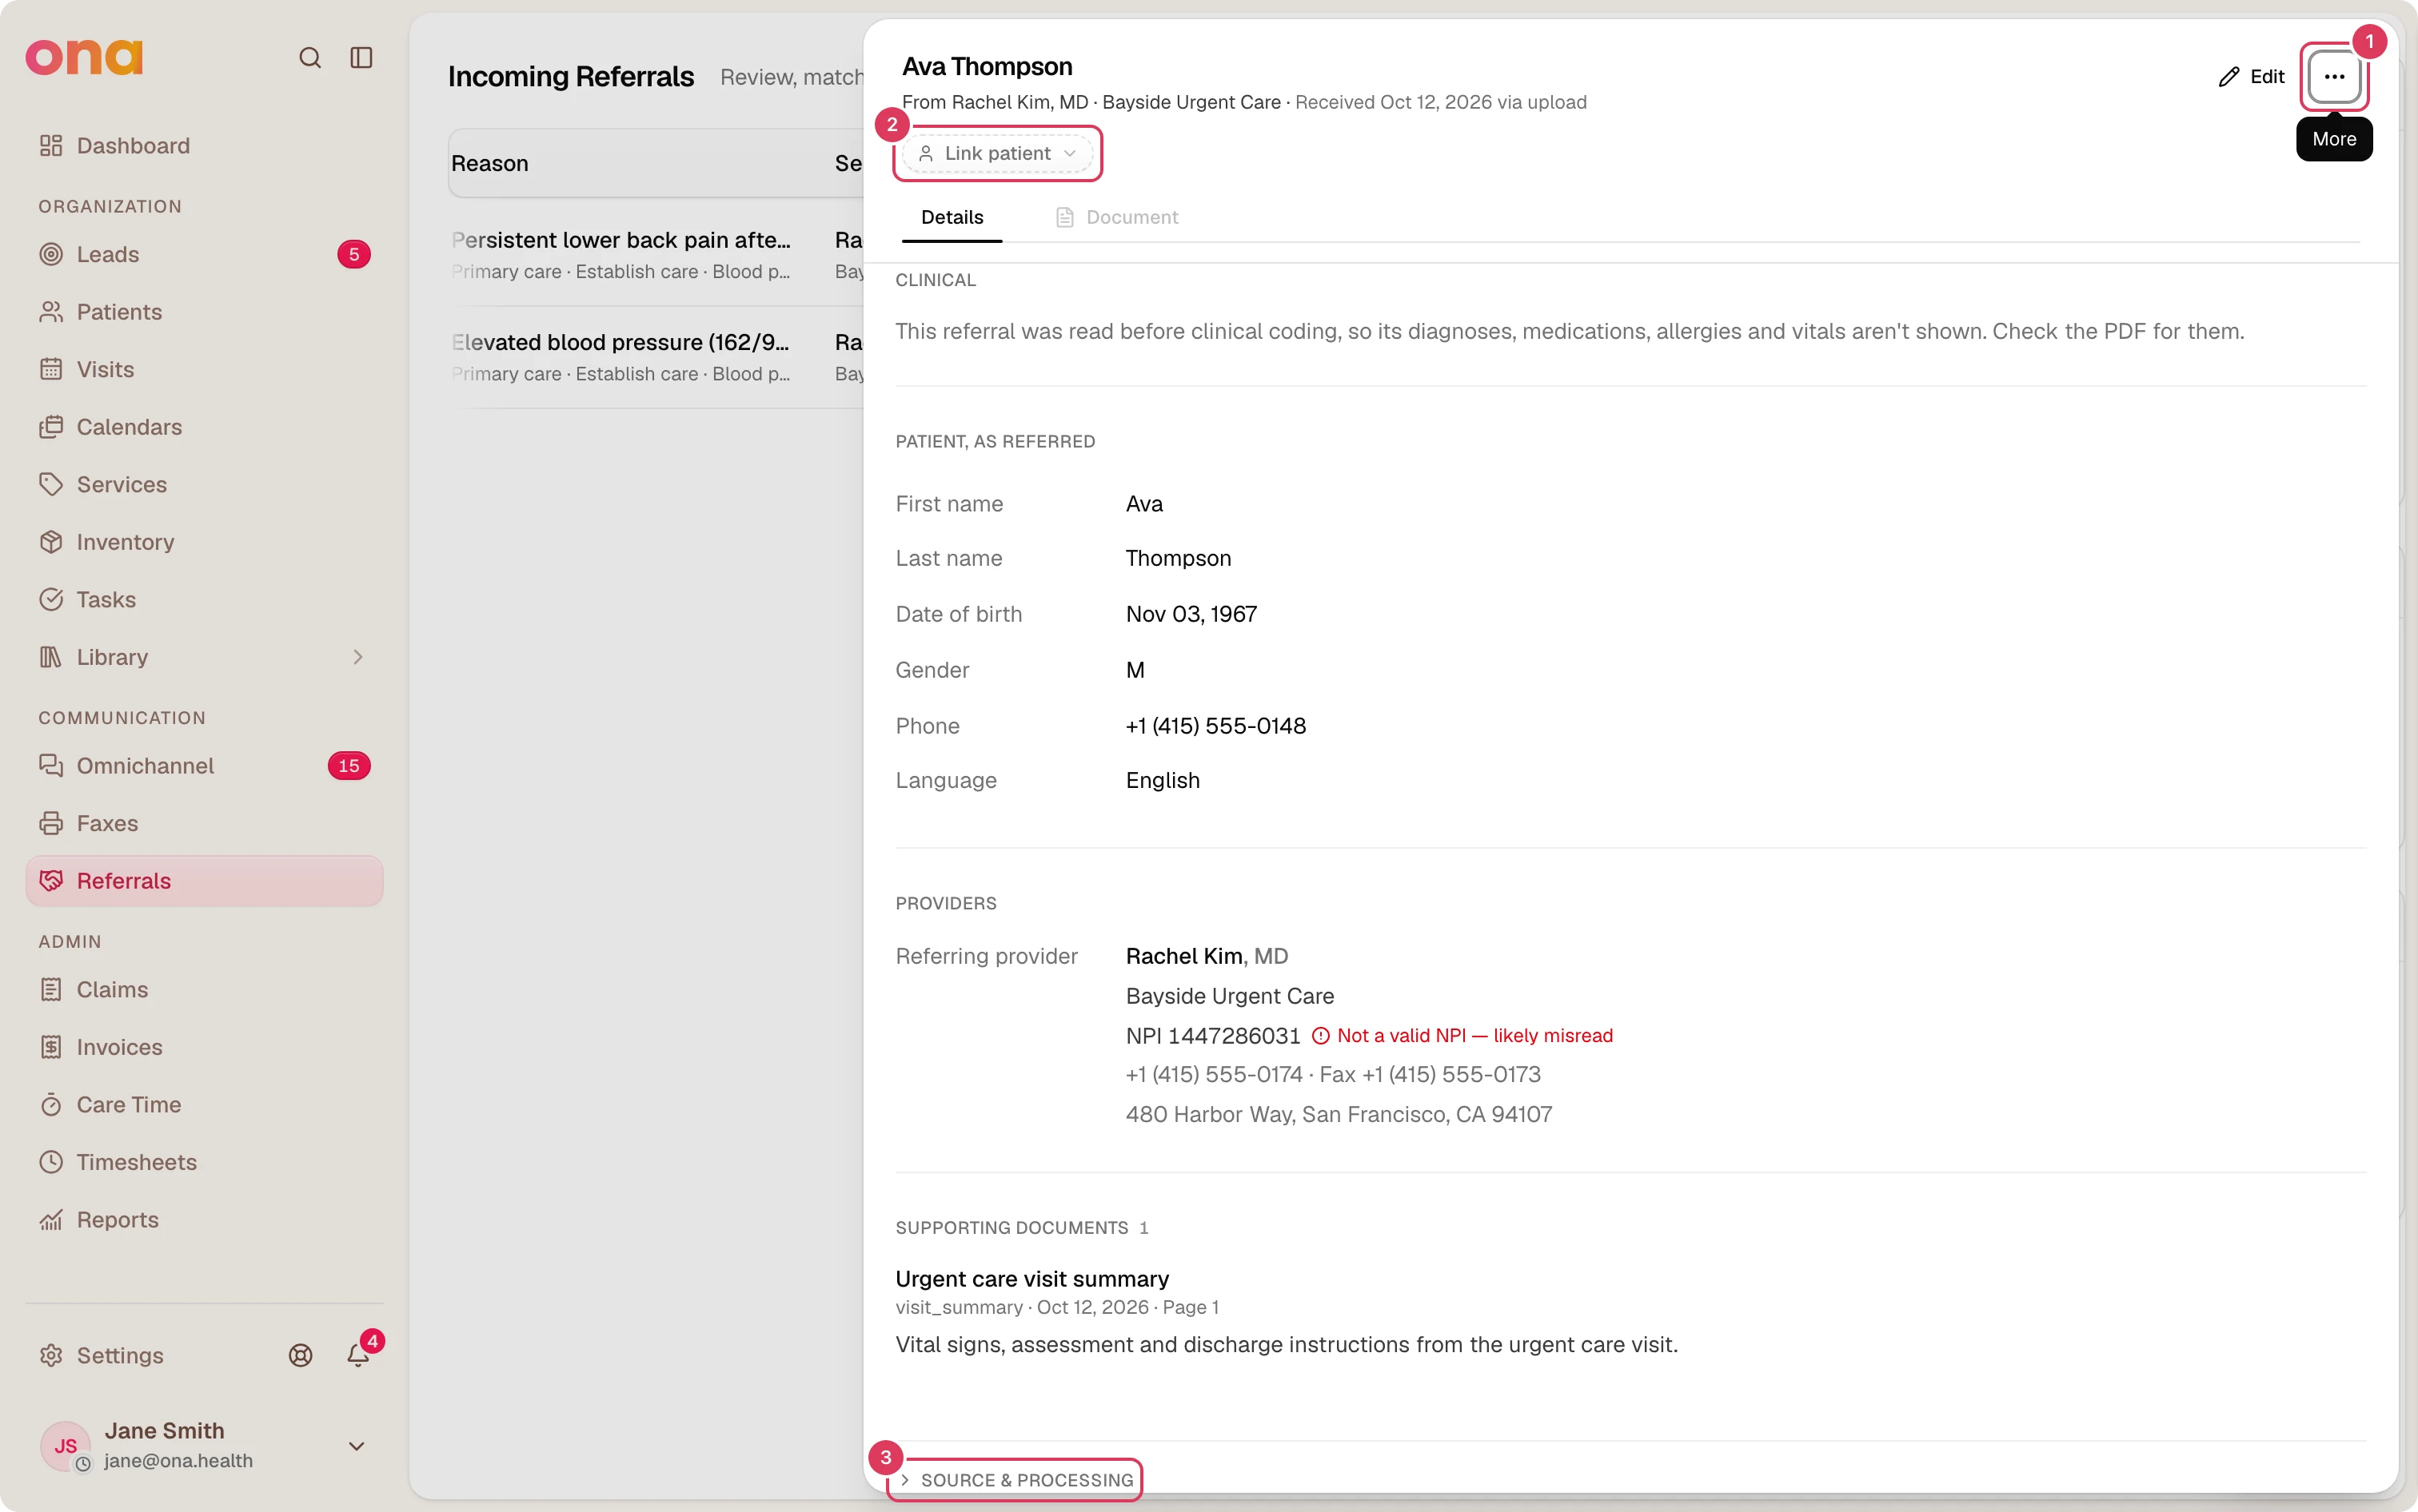Click the ona logo
This screenshot has height=1512, width=2418.
pyautogui.click(x=84, y=57)
